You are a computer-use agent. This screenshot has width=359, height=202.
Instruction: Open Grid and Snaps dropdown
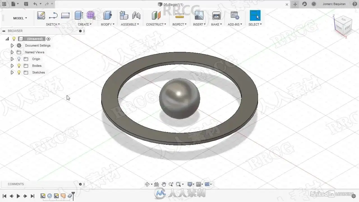(199, 184)
